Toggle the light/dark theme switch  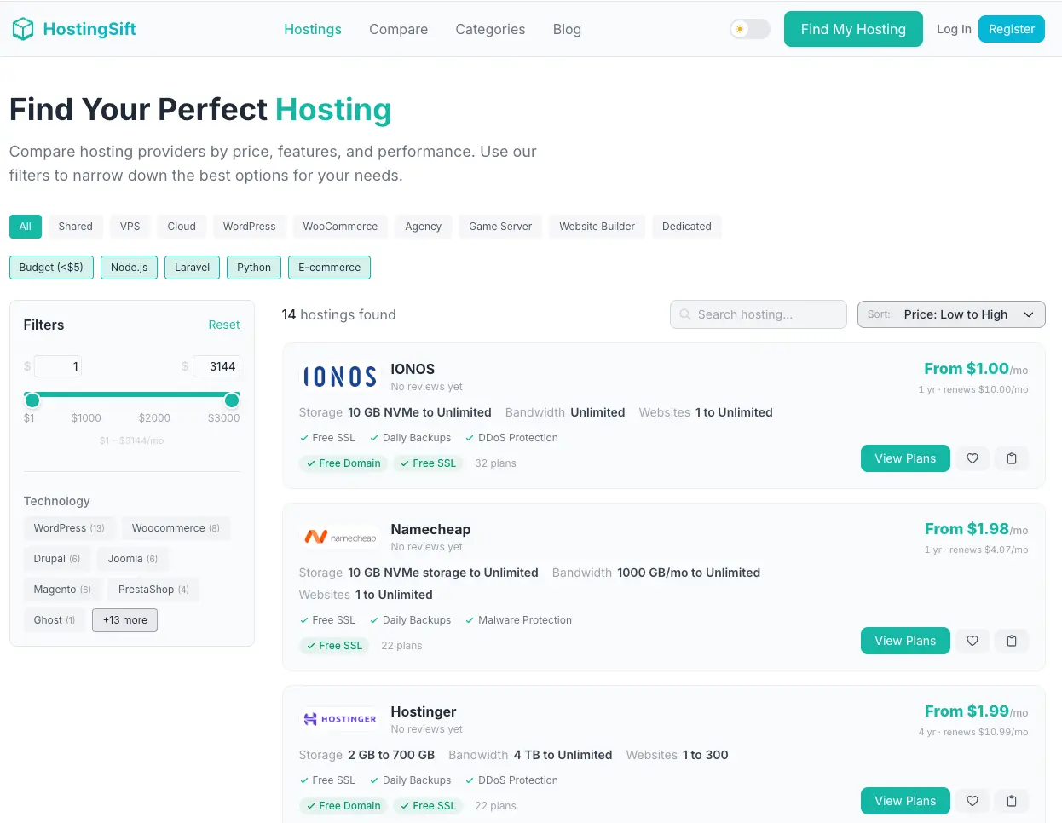click(750, 29)
